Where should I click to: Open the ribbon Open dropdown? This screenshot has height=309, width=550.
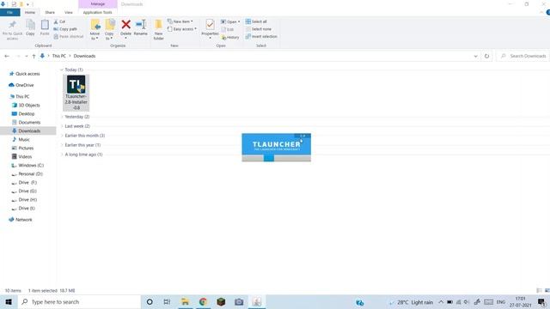pos(230,21)
